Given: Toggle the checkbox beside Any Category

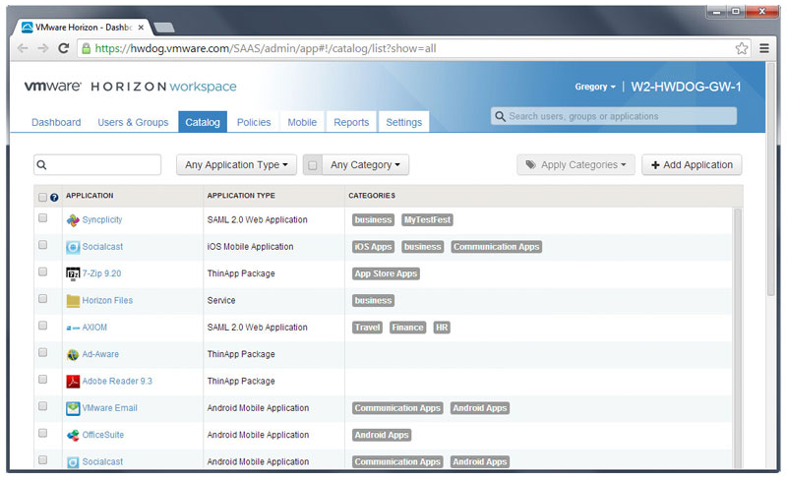Looking at the screenshot, I should 312,165.
